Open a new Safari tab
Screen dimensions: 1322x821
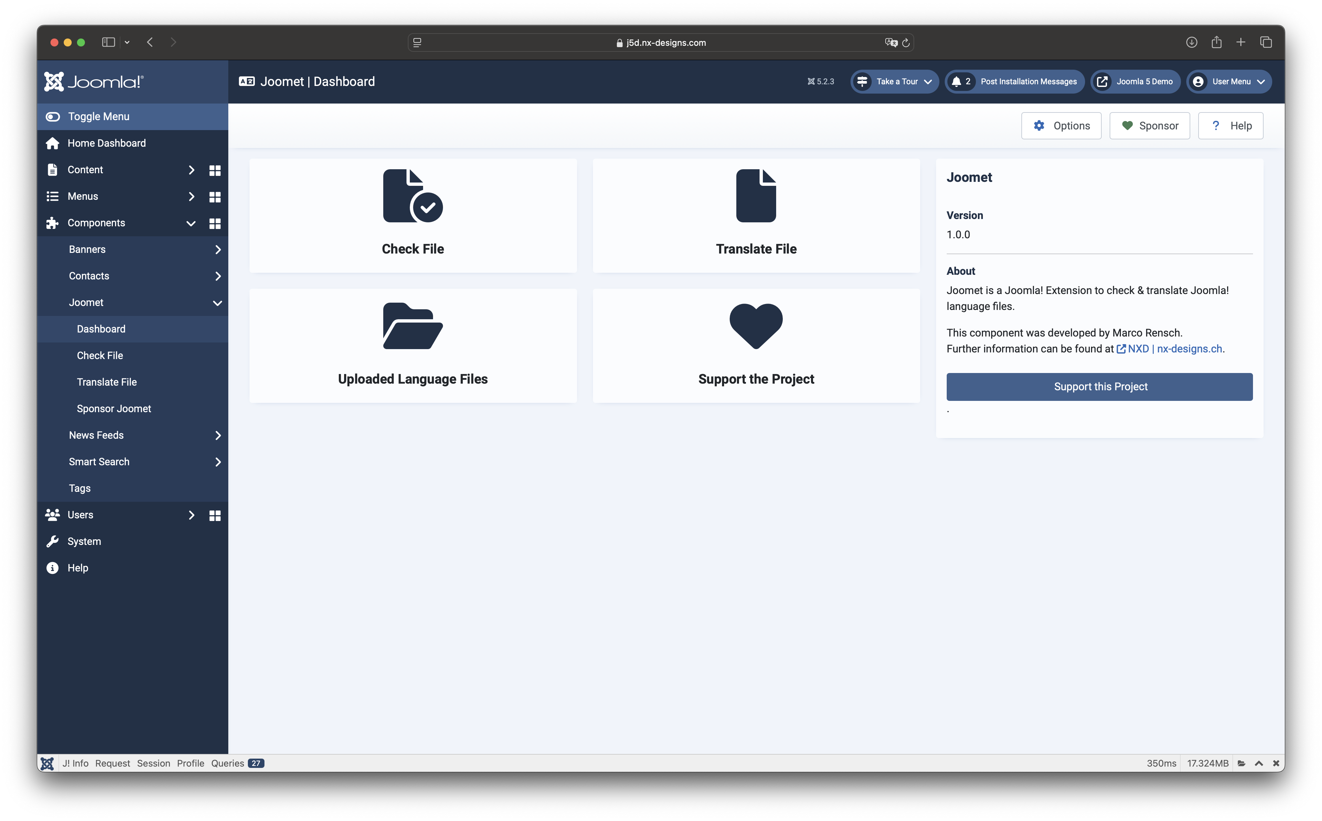[x=1241, y=42]
